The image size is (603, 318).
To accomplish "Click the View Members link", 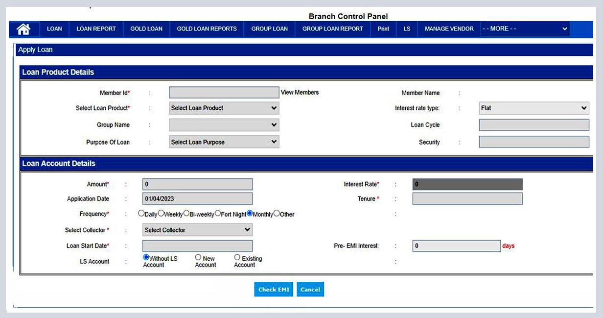I will 299,92.
